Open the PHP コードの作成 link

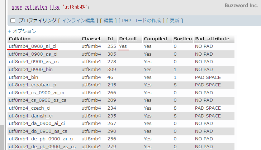[x=142, y=21]
